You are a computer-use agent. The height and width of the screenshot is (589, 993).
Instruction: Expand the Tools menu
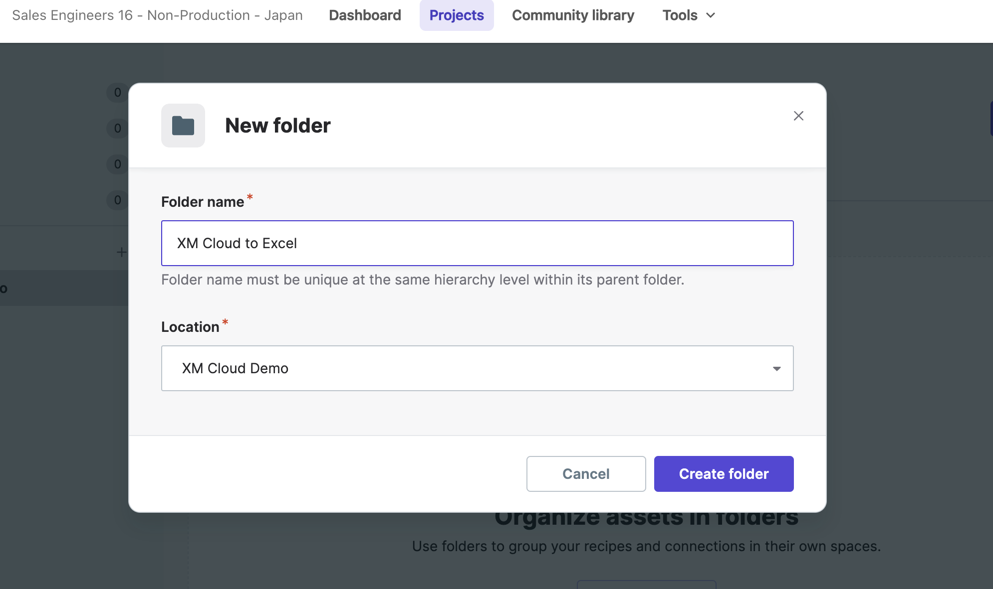coord(689,15)
